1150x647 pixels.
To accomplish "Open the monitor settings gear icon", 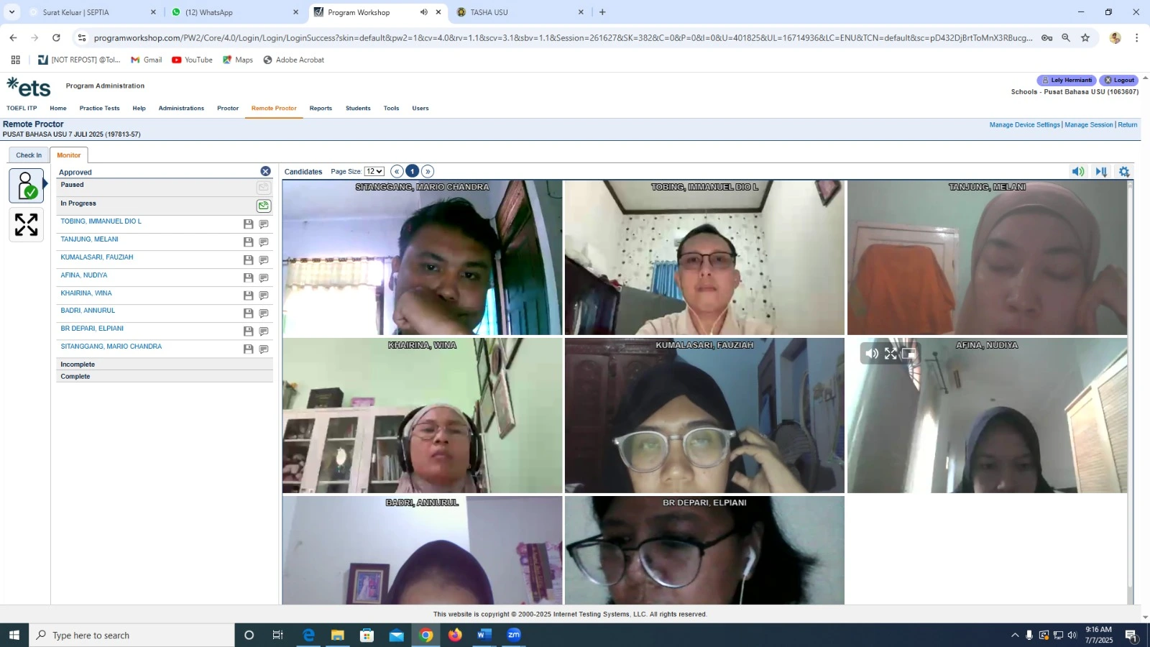I will (x=1124, y=172).
